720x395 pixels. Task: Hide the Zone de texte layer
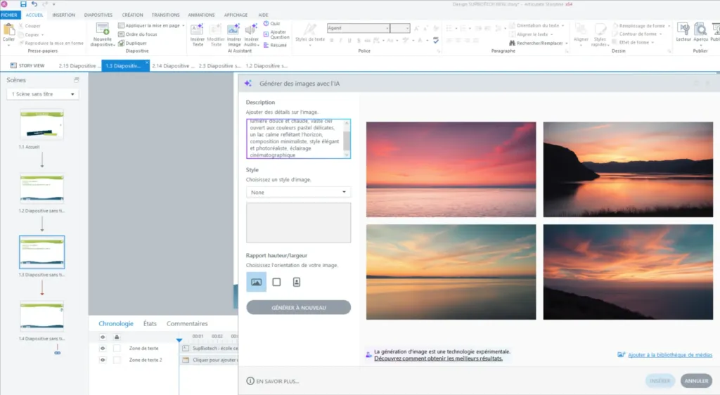(103, 348)
